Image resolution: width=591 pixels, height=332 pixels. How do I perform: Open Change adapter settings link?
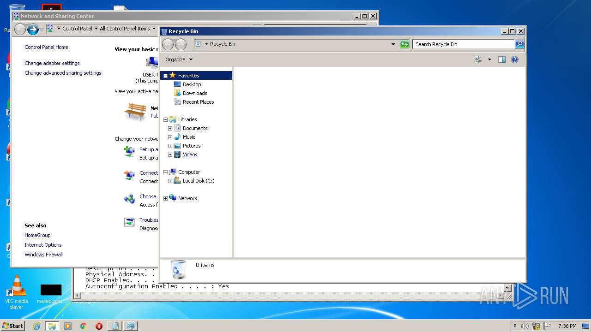point(52,63)
